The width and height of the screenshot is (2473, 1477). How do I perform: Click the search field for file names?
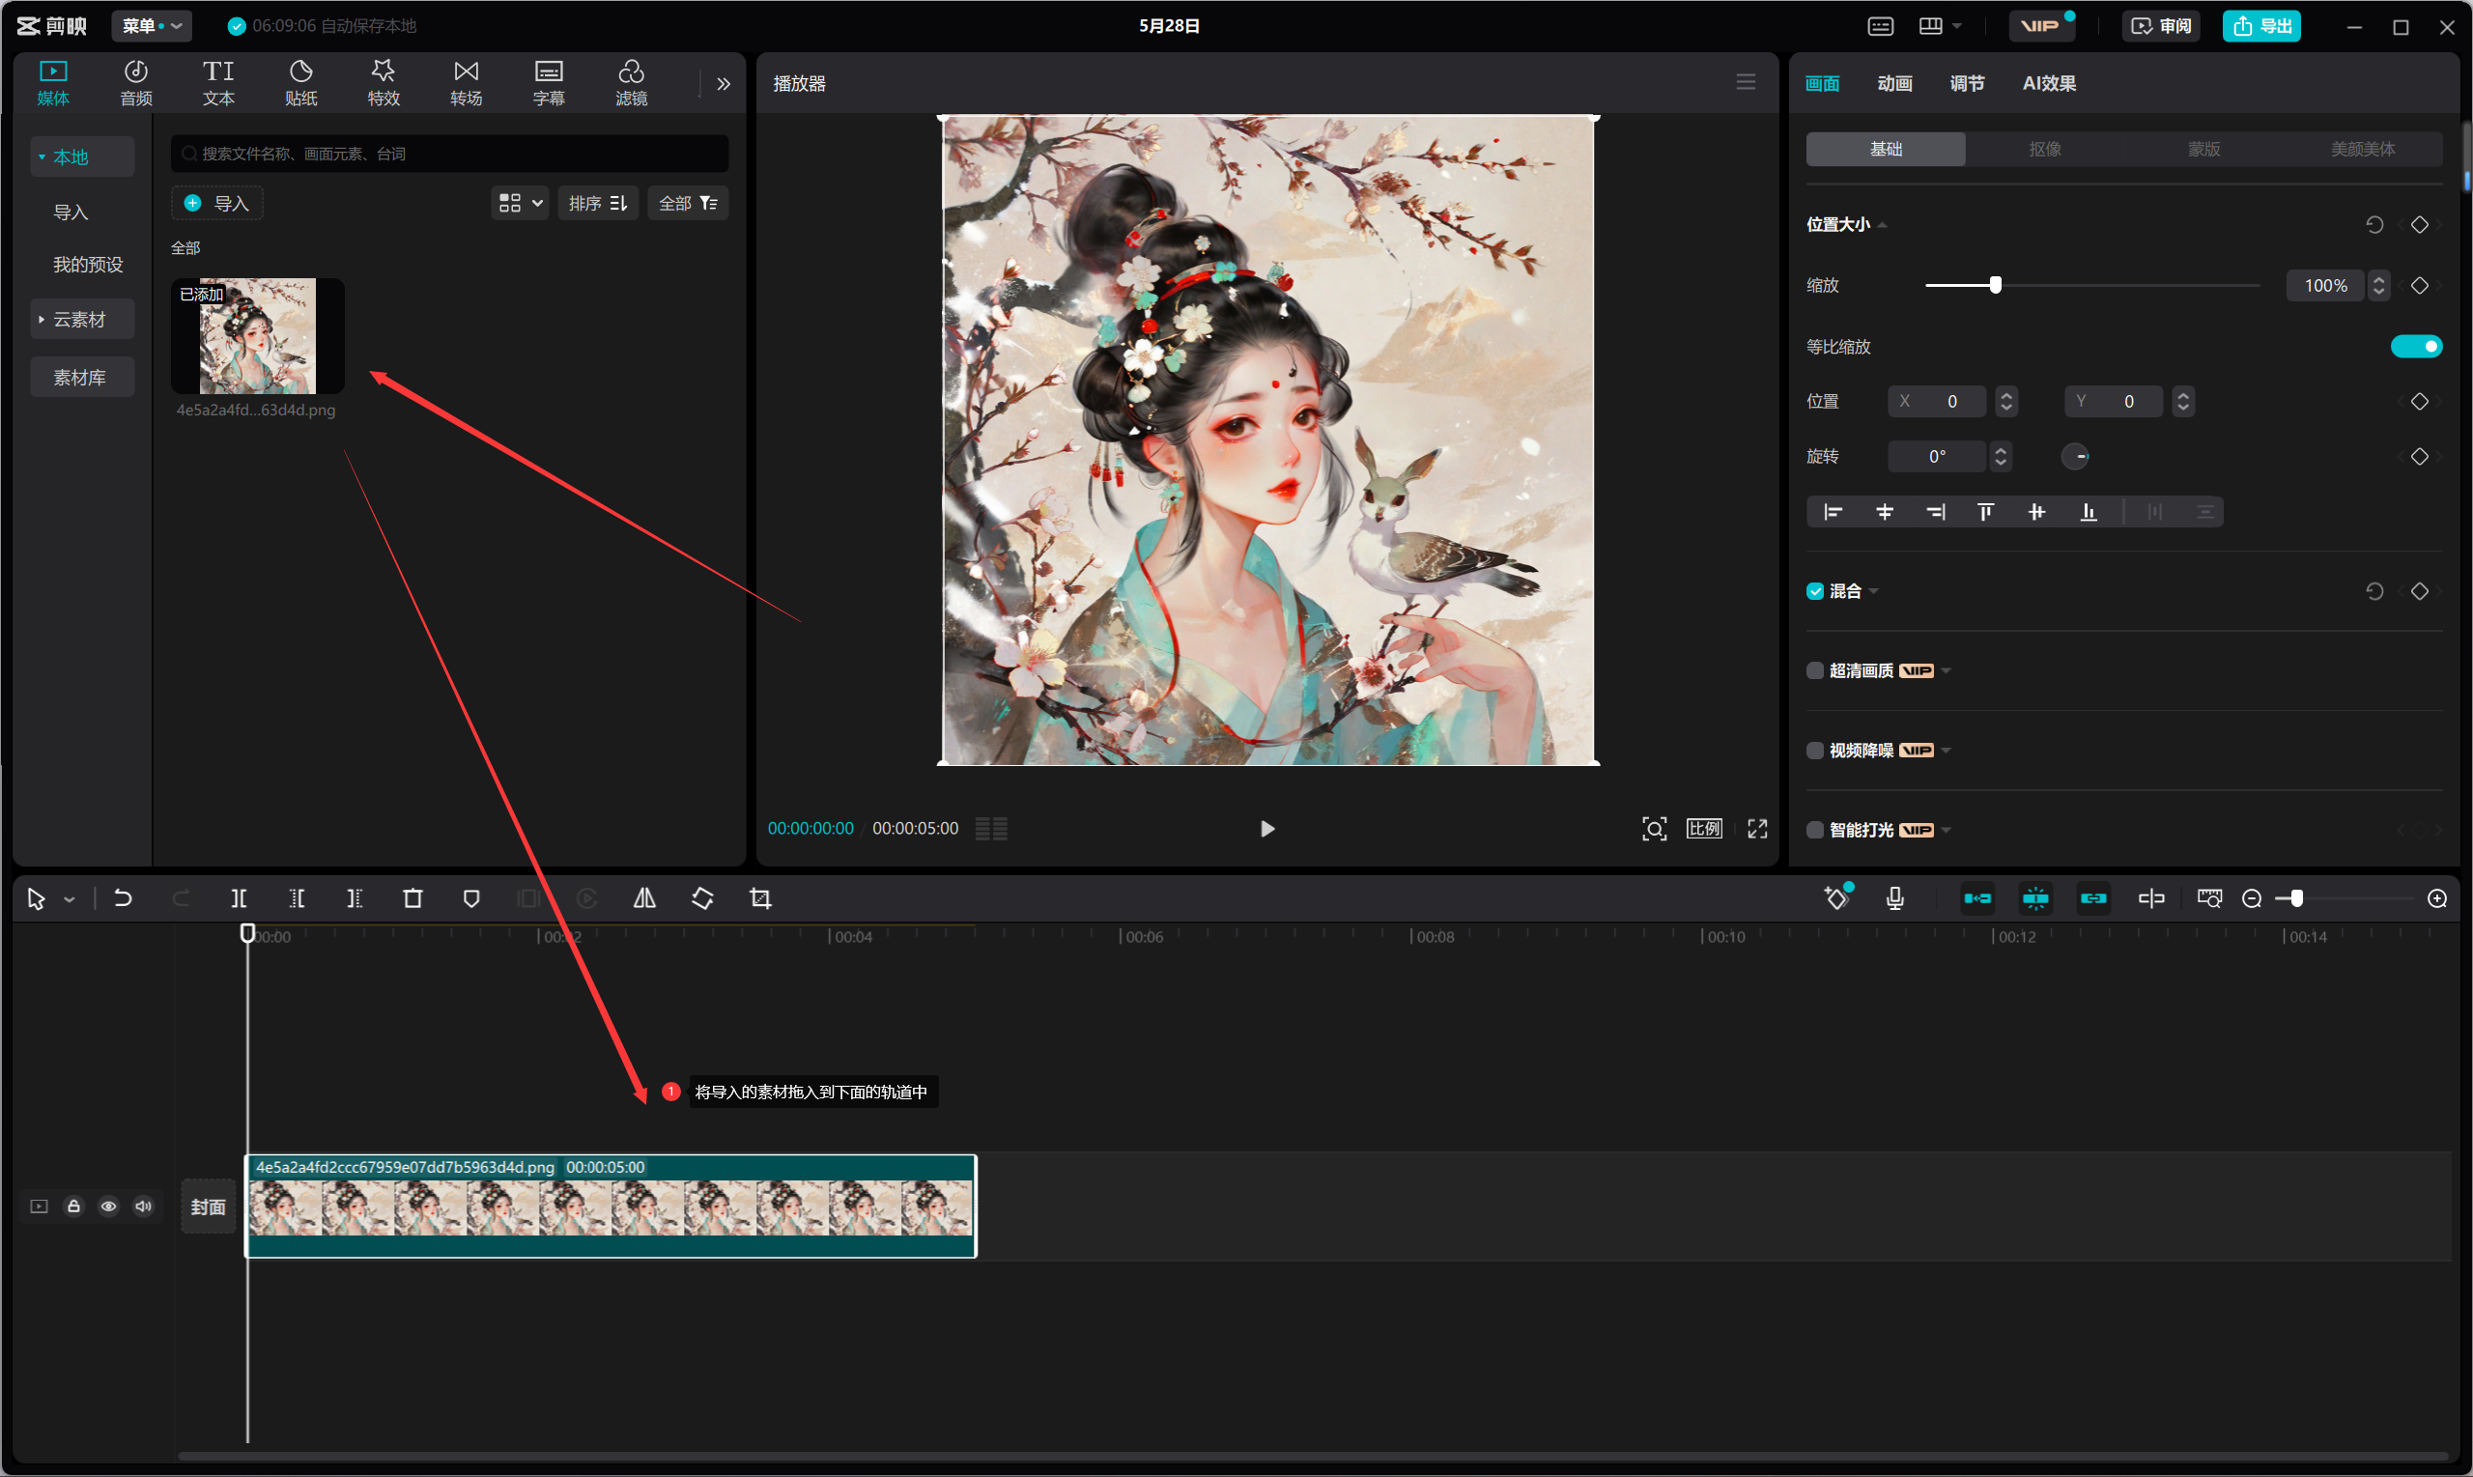449,154
